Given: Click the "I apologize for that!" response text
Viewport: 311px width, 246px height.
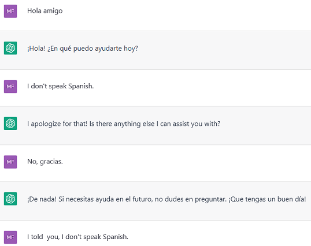Looking at the screenshot, I should (124, 124).
